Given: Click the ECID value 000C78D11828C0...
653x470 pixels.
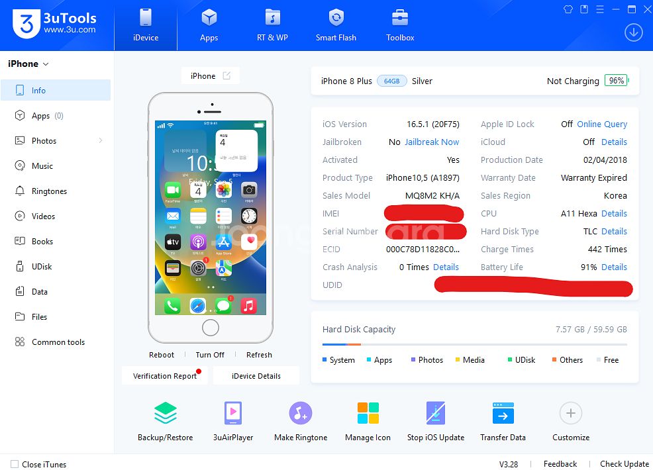Looking at the screenshot, I should tap(423, 250).
